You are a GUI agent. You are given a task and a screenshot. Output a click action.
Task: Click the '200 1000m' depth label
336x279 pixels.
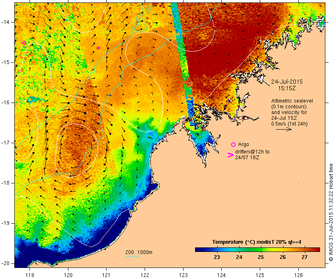click(x=139, y=252)
